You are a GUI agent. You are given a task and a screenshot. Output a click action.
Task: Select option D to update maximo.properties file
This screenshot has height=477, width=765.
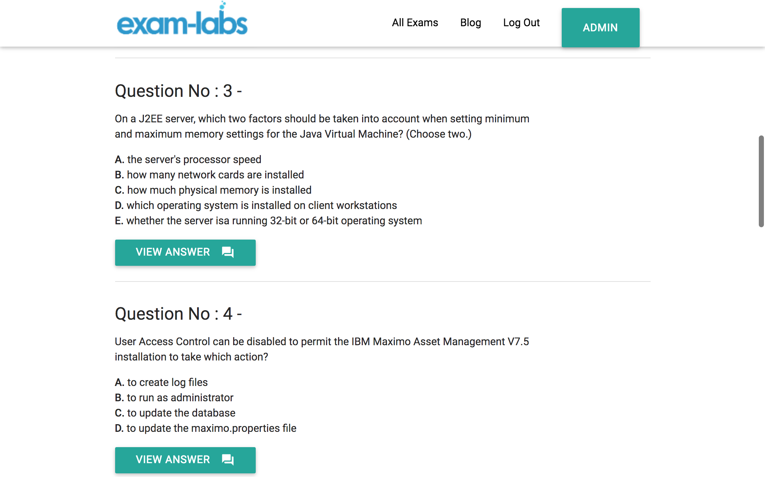(205, 428)
